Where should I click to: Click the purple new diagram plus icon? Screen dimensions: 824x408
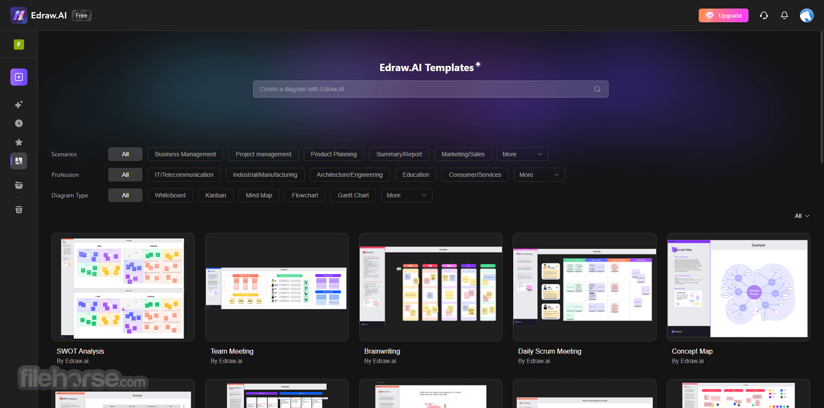click(19, 77)
